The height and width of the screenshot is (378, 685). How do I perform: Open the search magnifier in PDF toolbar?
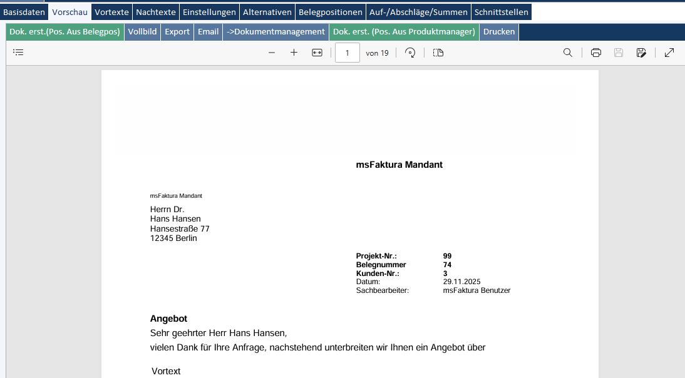[x=568, y=53]
